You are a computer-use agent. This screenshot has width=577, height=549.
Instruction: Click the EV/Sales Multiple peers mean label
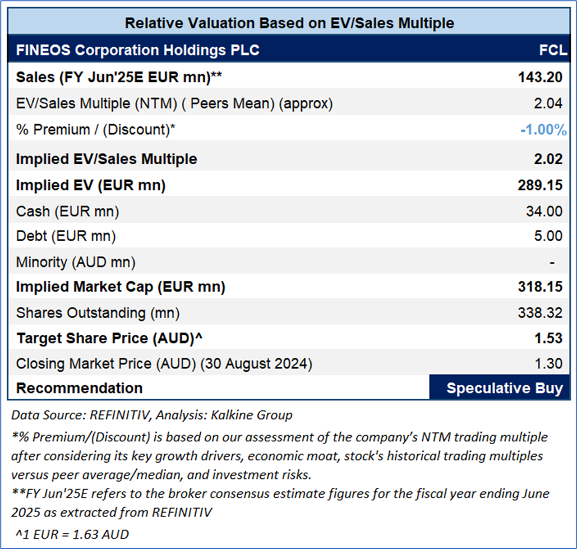174,104
